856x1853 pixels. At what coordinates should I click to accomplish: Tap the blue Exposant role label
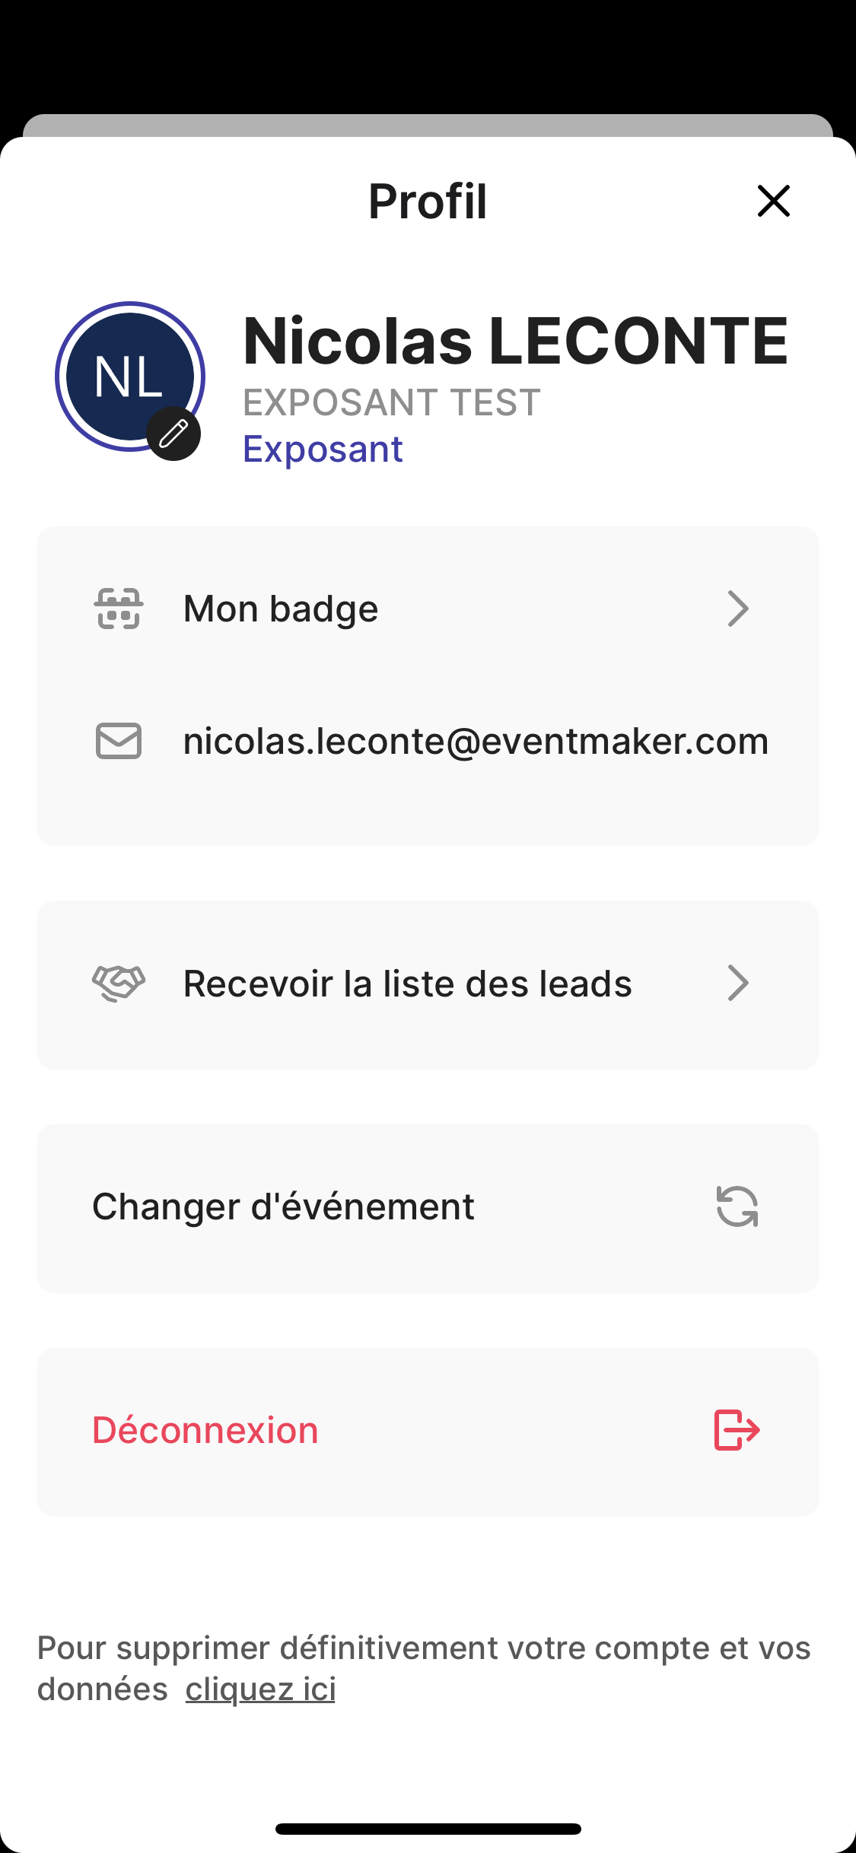(323, 449)
